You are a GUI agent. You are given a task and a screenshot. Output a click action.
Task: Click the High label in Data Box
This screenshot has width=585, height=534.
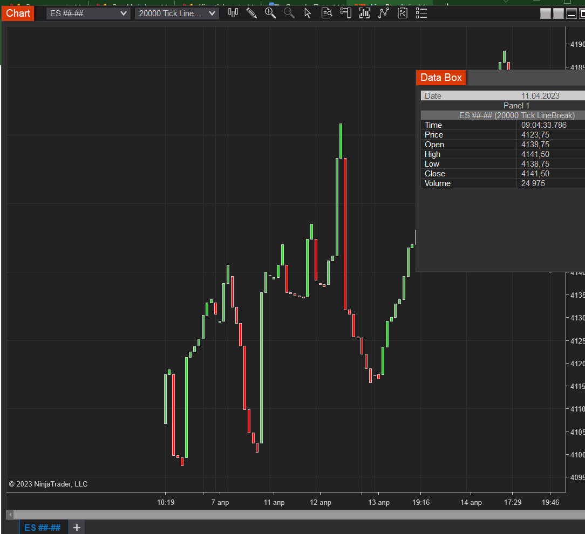[432, 154]
